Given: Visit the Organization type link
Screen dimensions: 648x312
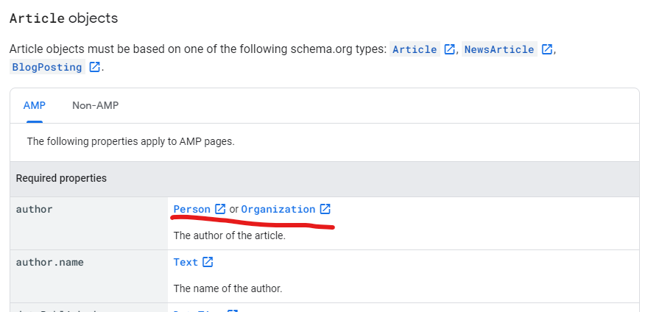Looking at the screenshot, I should (278, 209).
